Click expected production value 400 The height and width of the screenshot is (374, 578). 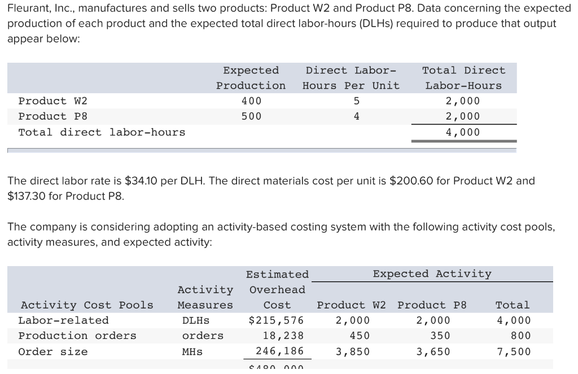pos(251,101)
